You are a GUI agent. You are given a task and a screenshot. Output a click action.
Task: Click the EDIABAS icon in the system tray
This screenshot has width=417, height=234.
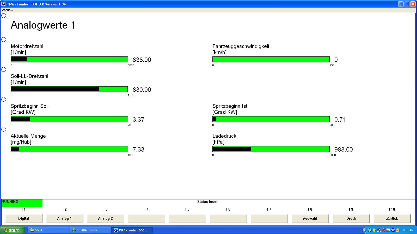[x=369, y=230]
